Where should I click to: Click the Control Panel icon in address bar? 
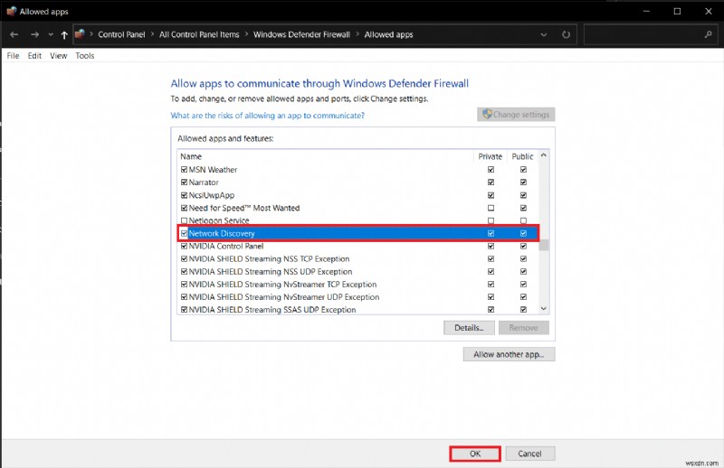(x=81, y=34)
